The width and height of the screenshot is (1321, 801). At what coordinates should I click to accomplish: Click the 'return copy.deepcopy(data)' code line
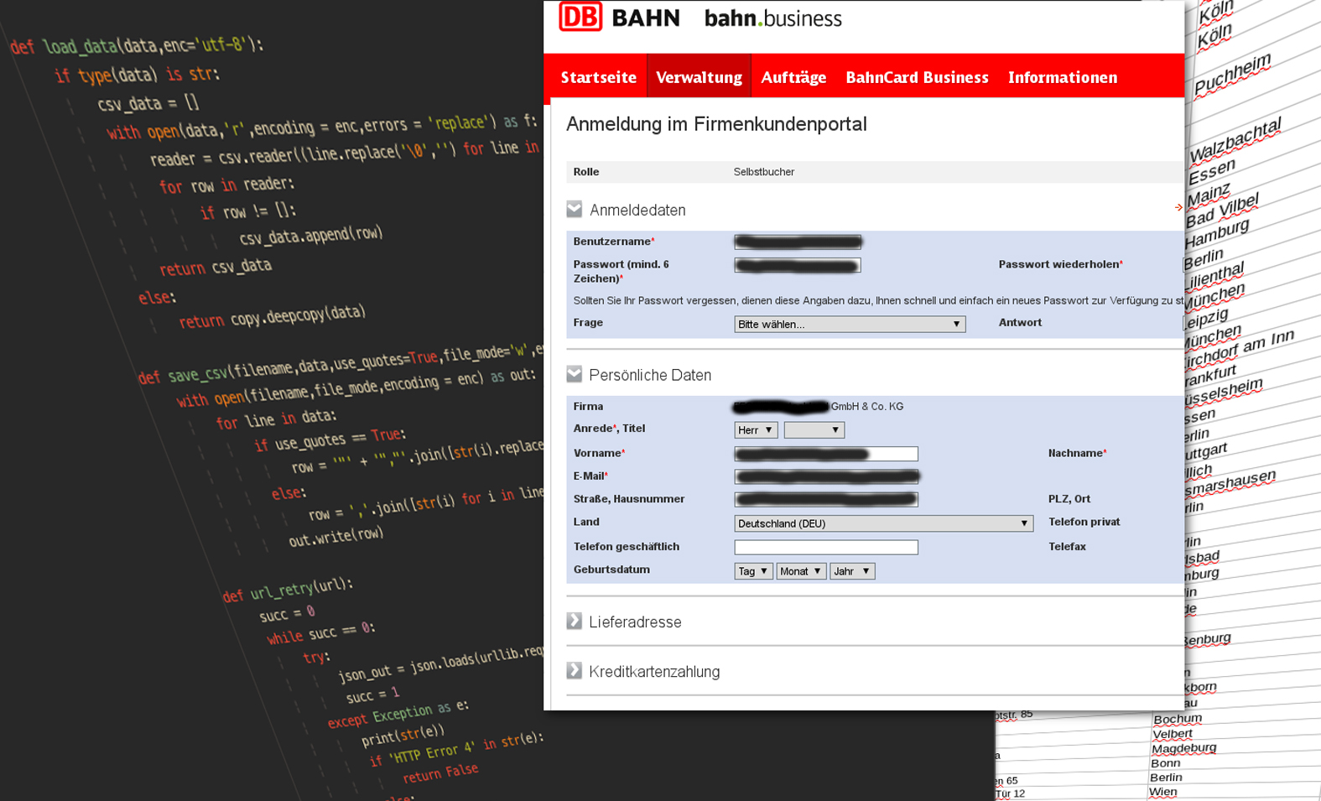(273, 316)
